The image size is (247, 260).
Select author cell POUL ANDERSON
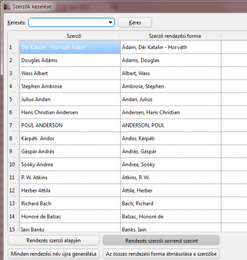70,125
